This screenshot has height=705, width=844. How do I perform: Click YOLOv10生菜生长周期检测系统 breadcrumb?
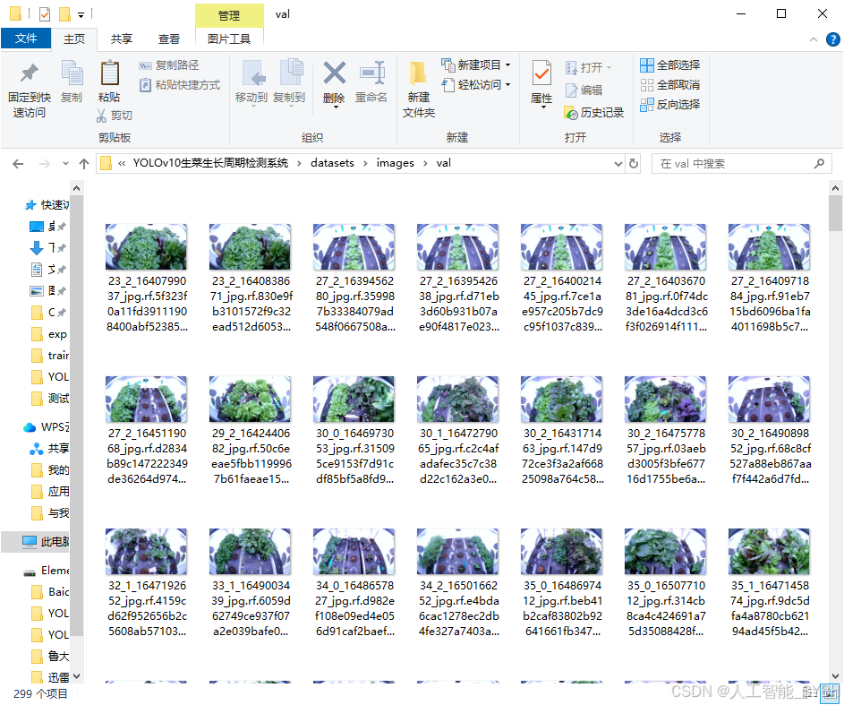(210, 163)
